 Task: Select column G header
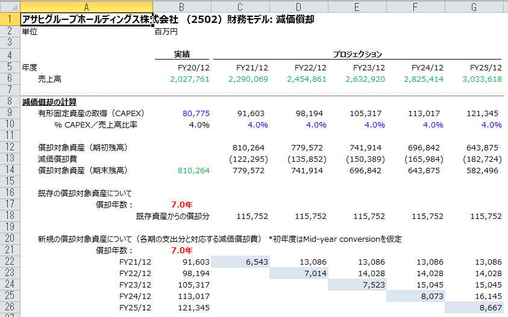click(474, 7)
